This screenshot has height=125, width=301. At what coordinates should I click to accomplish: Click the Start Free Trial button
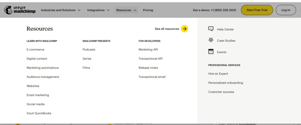pos(257,10)
